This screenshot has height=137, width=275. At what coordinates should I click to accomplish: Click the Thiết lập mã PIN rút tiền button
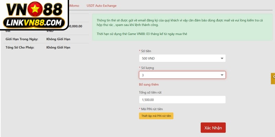[156, 116]
